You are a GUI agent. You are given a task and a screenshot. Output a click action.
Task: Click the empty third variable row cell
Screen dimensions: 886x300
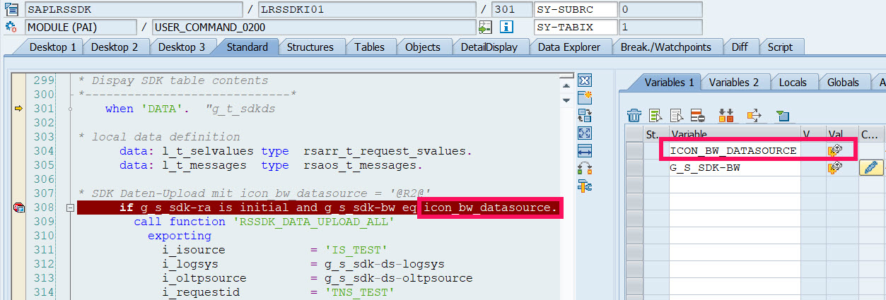point(734,185)
